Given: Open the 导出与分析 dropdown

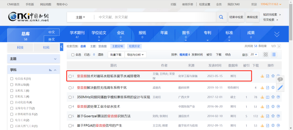Looking at the screenshot, I should (x=136, y=55).
